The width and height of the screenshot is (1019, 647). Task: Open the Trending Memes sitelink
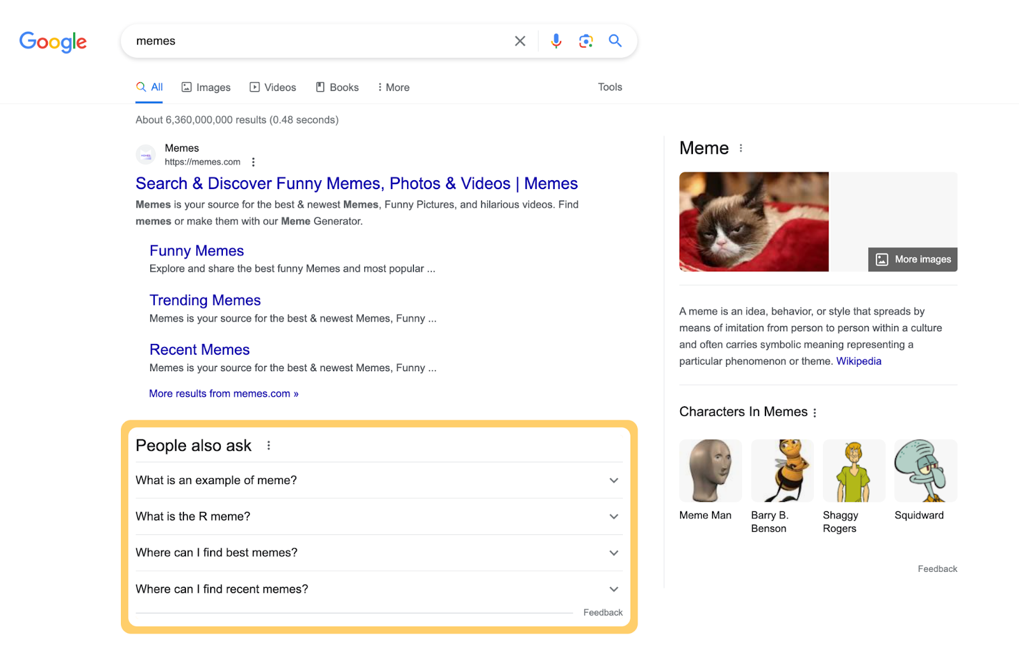pyautogui.click(x=205, y=301)
